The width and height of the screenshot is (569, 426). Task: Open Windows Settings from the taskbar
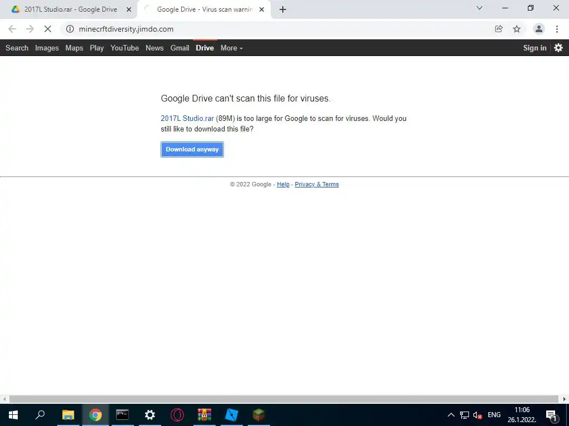150,415
